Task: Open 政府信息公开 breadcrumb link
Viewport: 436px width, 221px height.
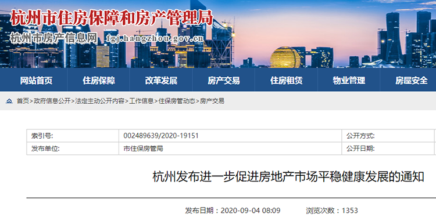Action: pyautogui.click(x=52, y=101)
